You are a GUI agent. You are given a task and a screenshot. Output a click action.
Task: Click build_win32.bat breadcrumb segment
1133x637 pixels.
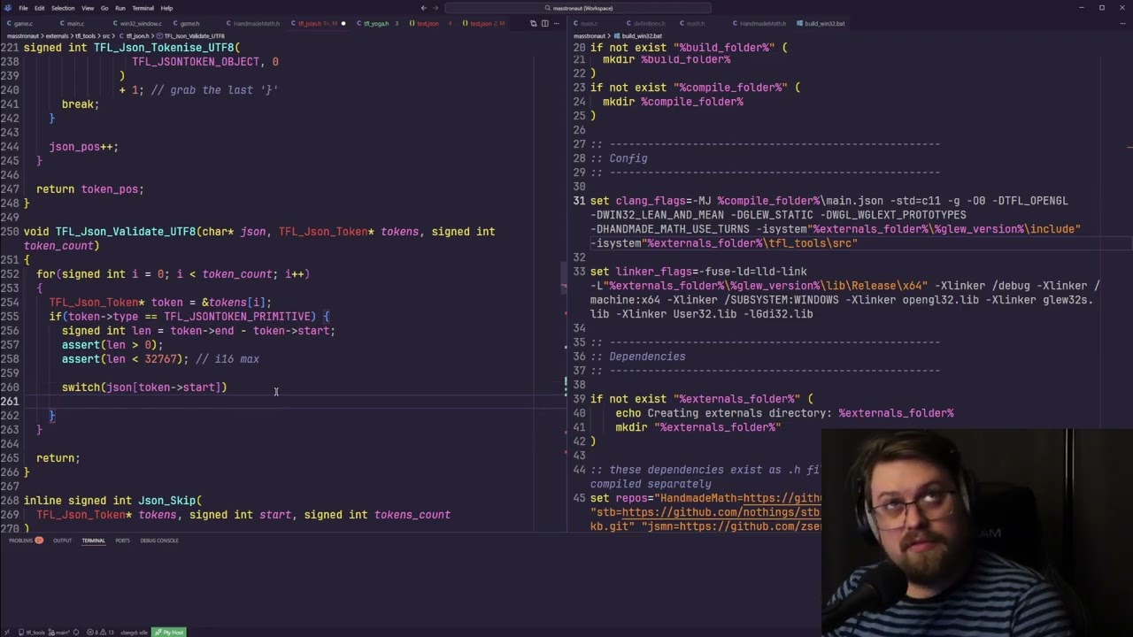[x=637, y=36]
